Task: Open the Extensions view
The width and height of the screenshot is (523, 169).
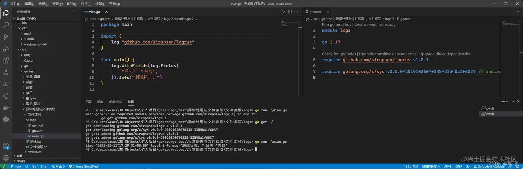Action: click(6, 61)
